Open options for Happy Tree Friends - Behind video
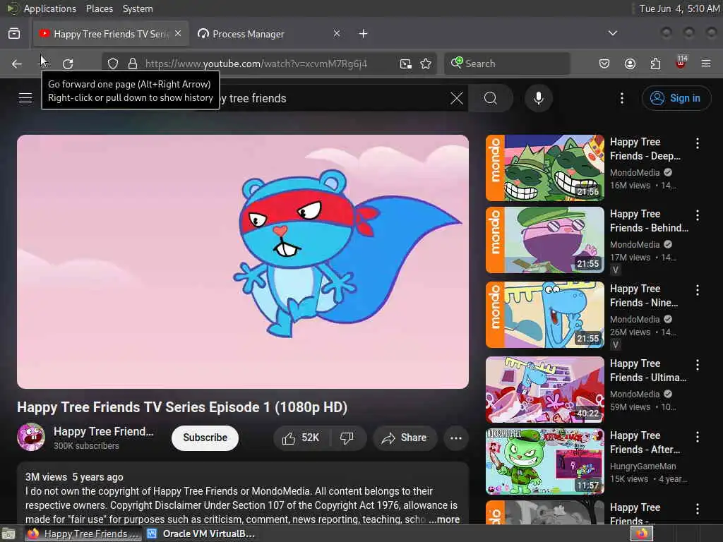 (697, 215)
